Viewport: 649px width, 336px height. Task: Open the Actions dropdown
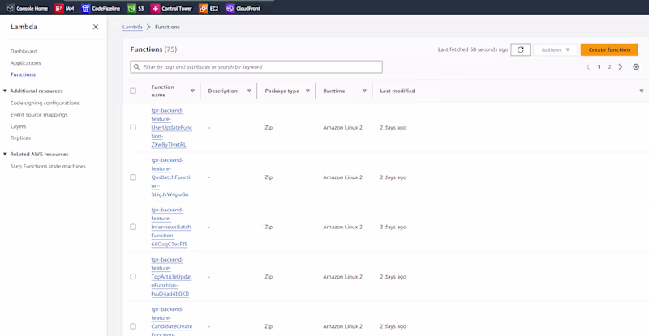pos(556,49)
